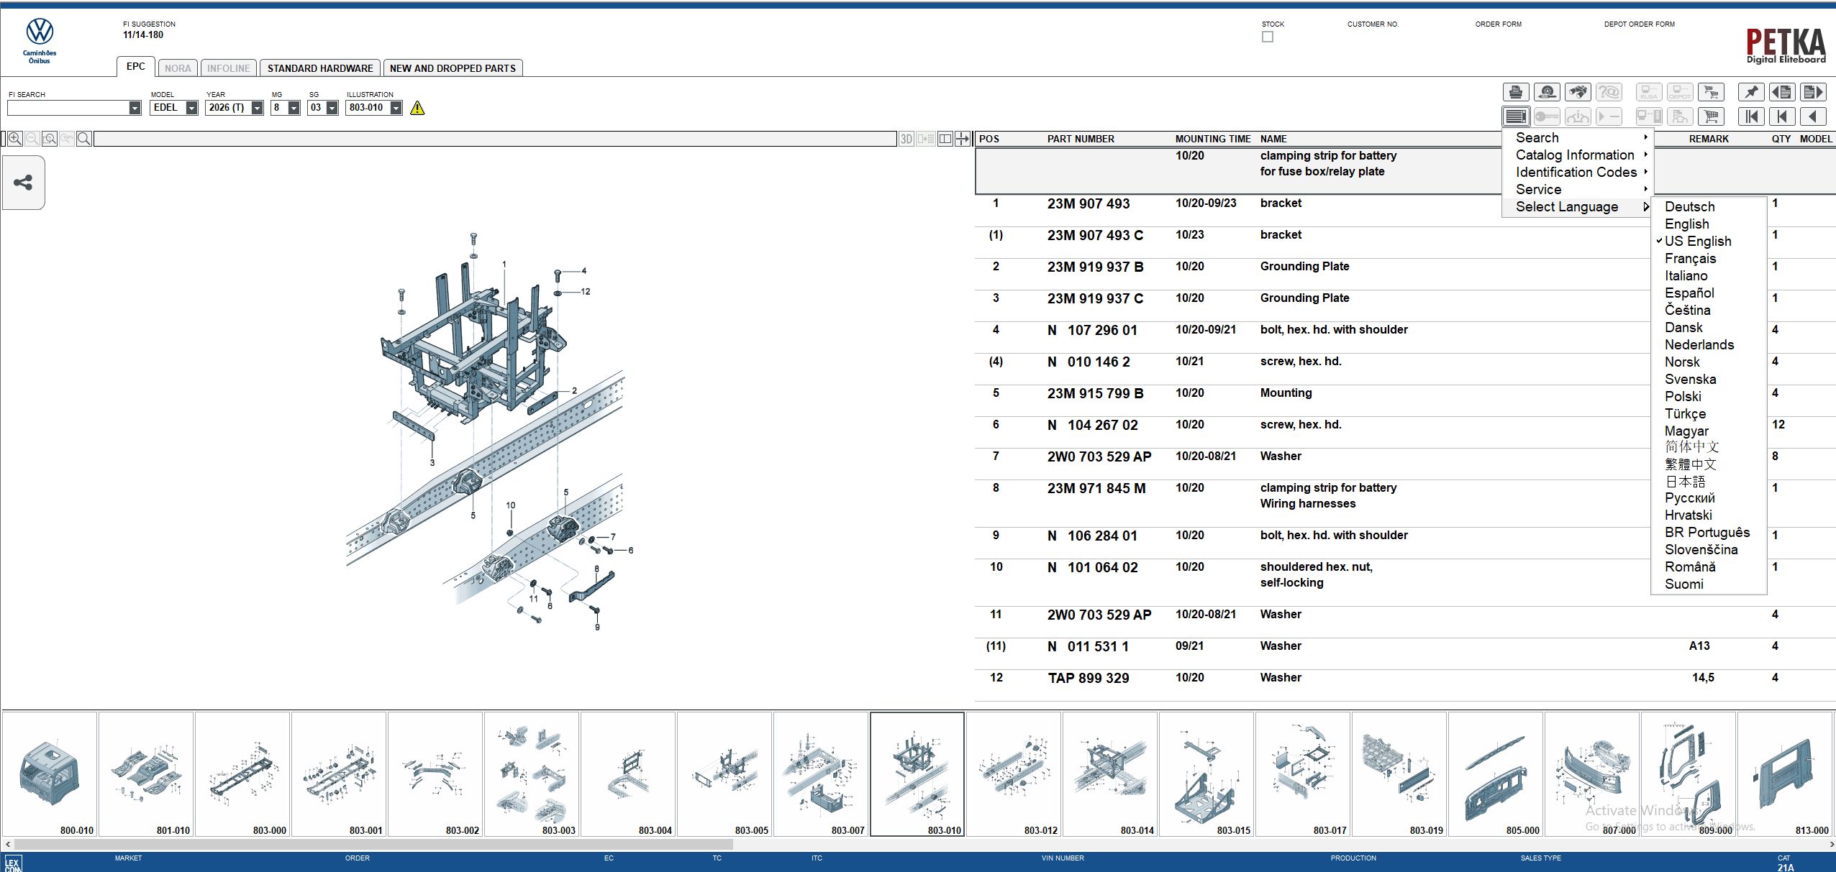This screenshot has width=1836, height=872.
Task: Go to next page document icon
Action: click(x=1813, y=92)
